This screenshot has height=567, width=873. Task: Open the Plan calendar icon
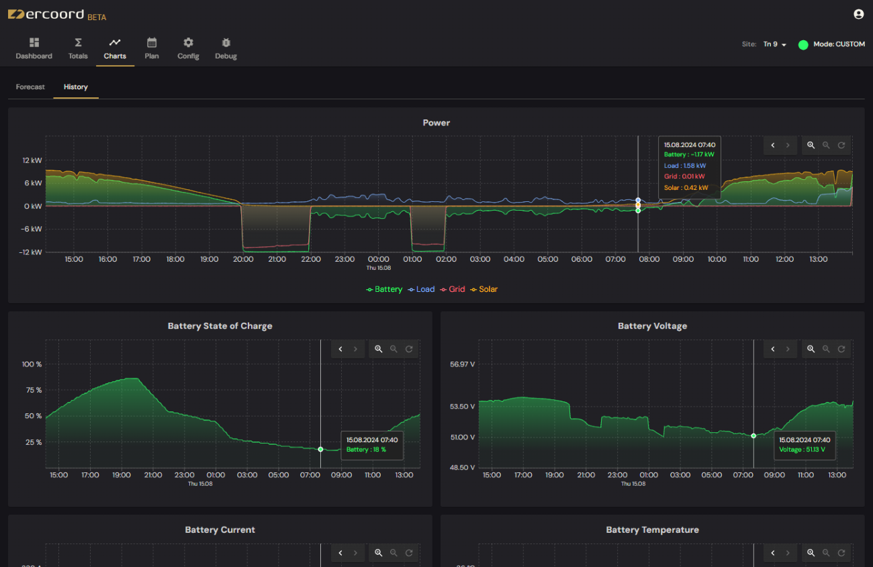pos(152,42)
